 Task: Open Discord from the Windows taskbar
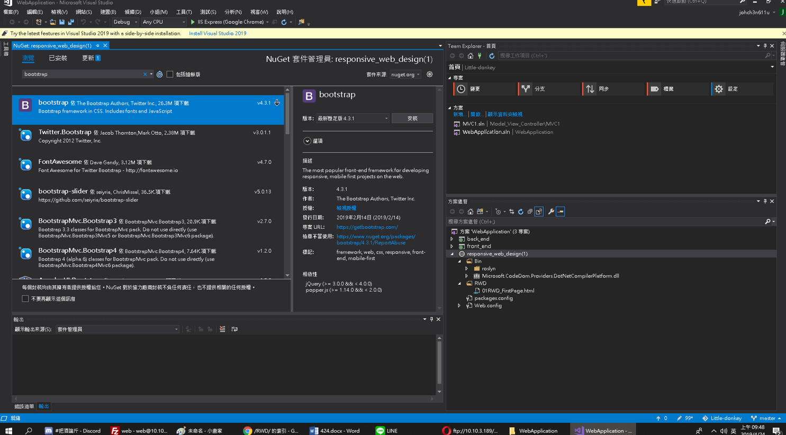(73, 430)
